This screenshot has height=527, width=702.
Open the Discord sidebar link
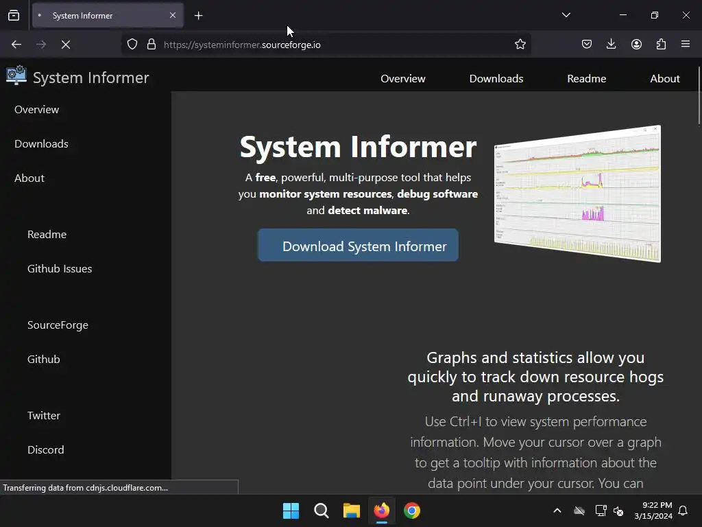pos(46,450)
